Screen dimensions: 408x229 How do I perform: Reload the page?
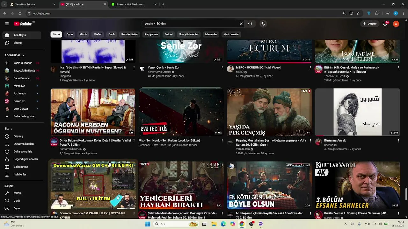click(x=20, y=13)
